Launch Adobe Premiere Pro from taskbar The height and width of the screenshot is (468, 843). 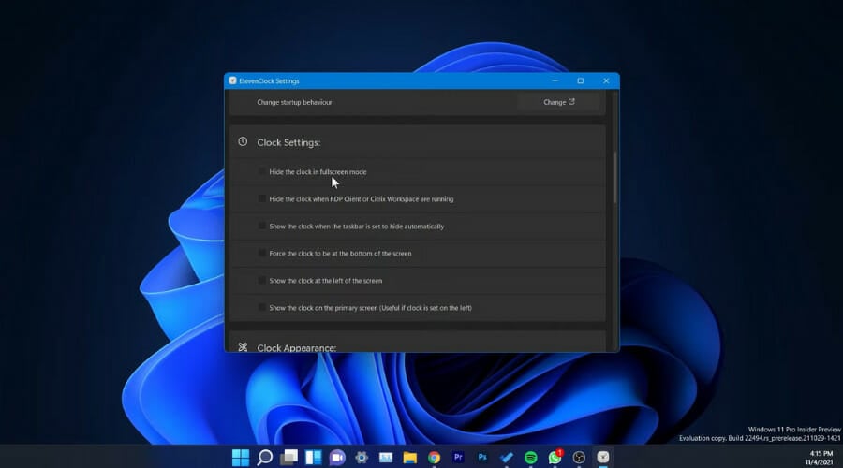458,458
